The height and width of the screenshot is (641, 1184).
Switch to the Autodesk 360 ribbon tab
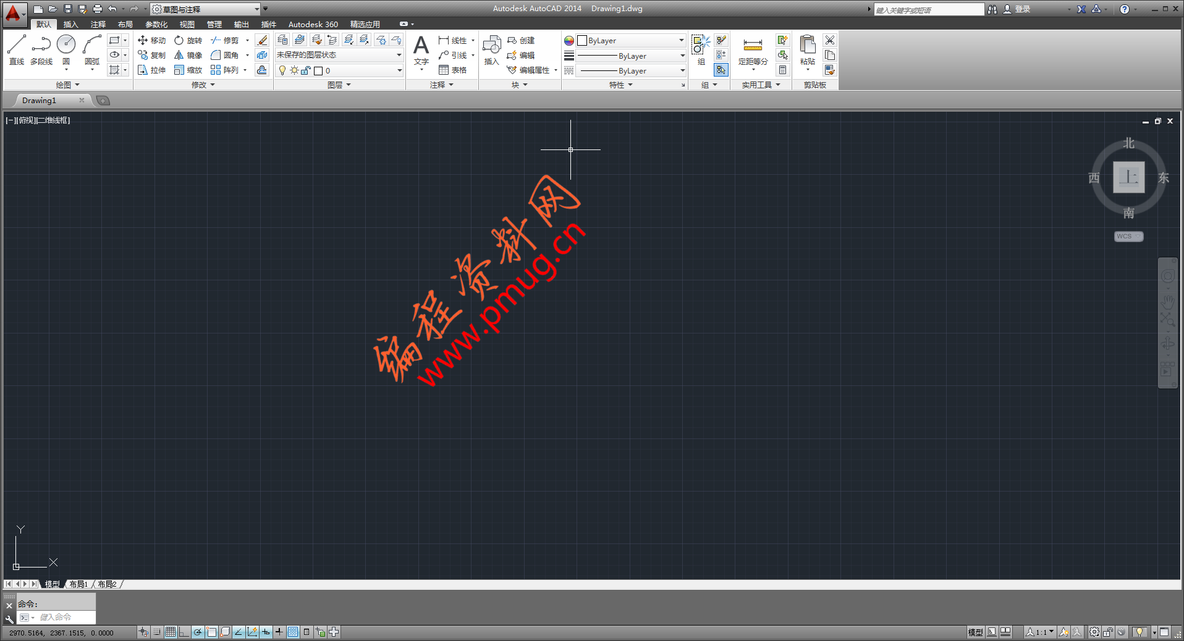click(313, 24)
